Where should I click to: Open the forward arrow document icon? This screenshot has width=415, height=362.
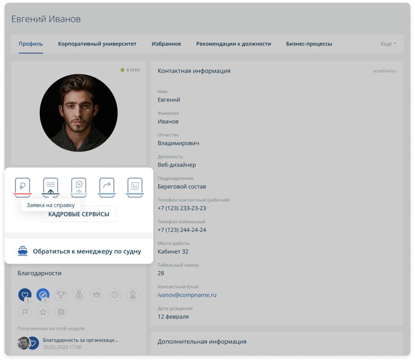point(106,187)
